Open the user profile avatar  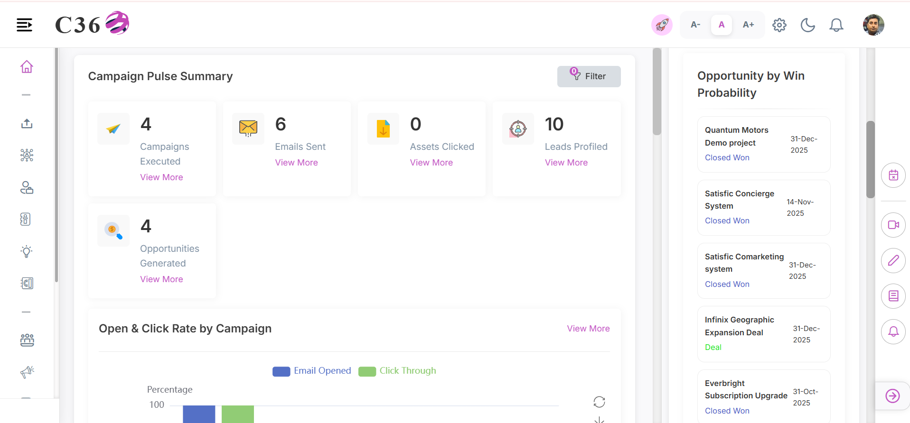point(873,25)
